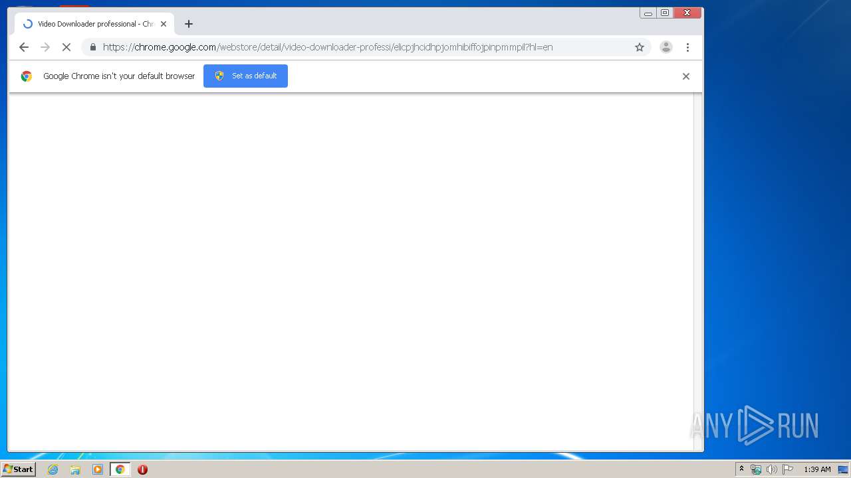Screen dimensions: 851x478
Task: Click the volume speaker tray icon
Action: click(x=771, y=469)
